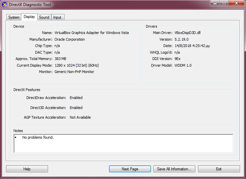
Task: Click inside the Notes text box
Action: click(123, 143)
